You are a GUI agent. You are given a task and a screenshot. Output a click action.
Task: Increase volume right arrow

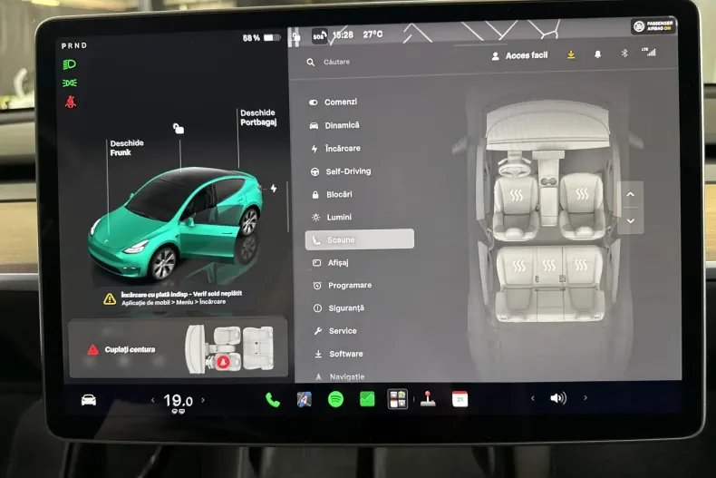pyautogui.click(x=585, y=397)
